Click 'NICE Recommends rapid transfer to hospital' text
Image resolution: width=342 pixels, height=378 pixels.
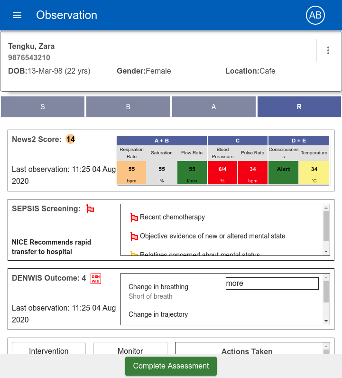click(x=52, y=247)
